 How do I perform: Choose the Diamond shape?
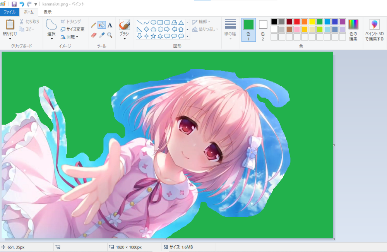[146, 29]
